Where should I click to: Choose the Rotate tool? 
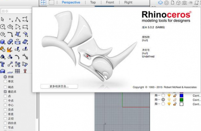[x=25, y=64]
